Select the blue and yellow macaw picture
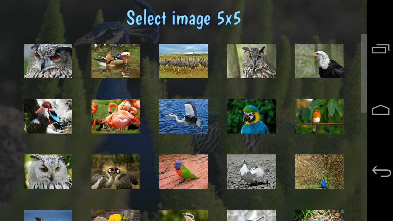 251,116
